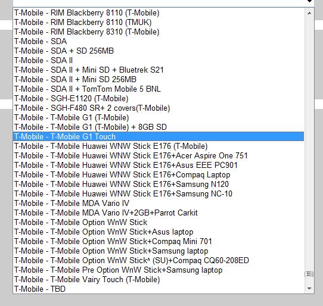
Task: Choose SDA II + TomTom Mobile 5 BNL
Action: [x=158, y=89]
